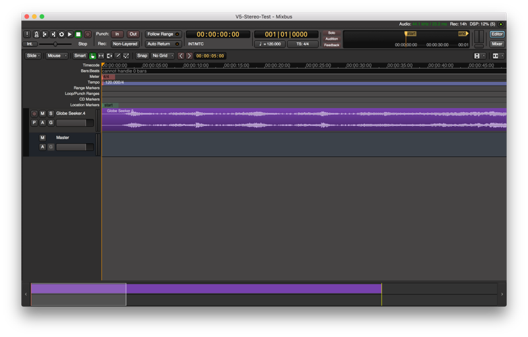Screen dimensions: 528x337
Task: Click the 00:00:00:00 timecode clock
Action: point(218,34)
